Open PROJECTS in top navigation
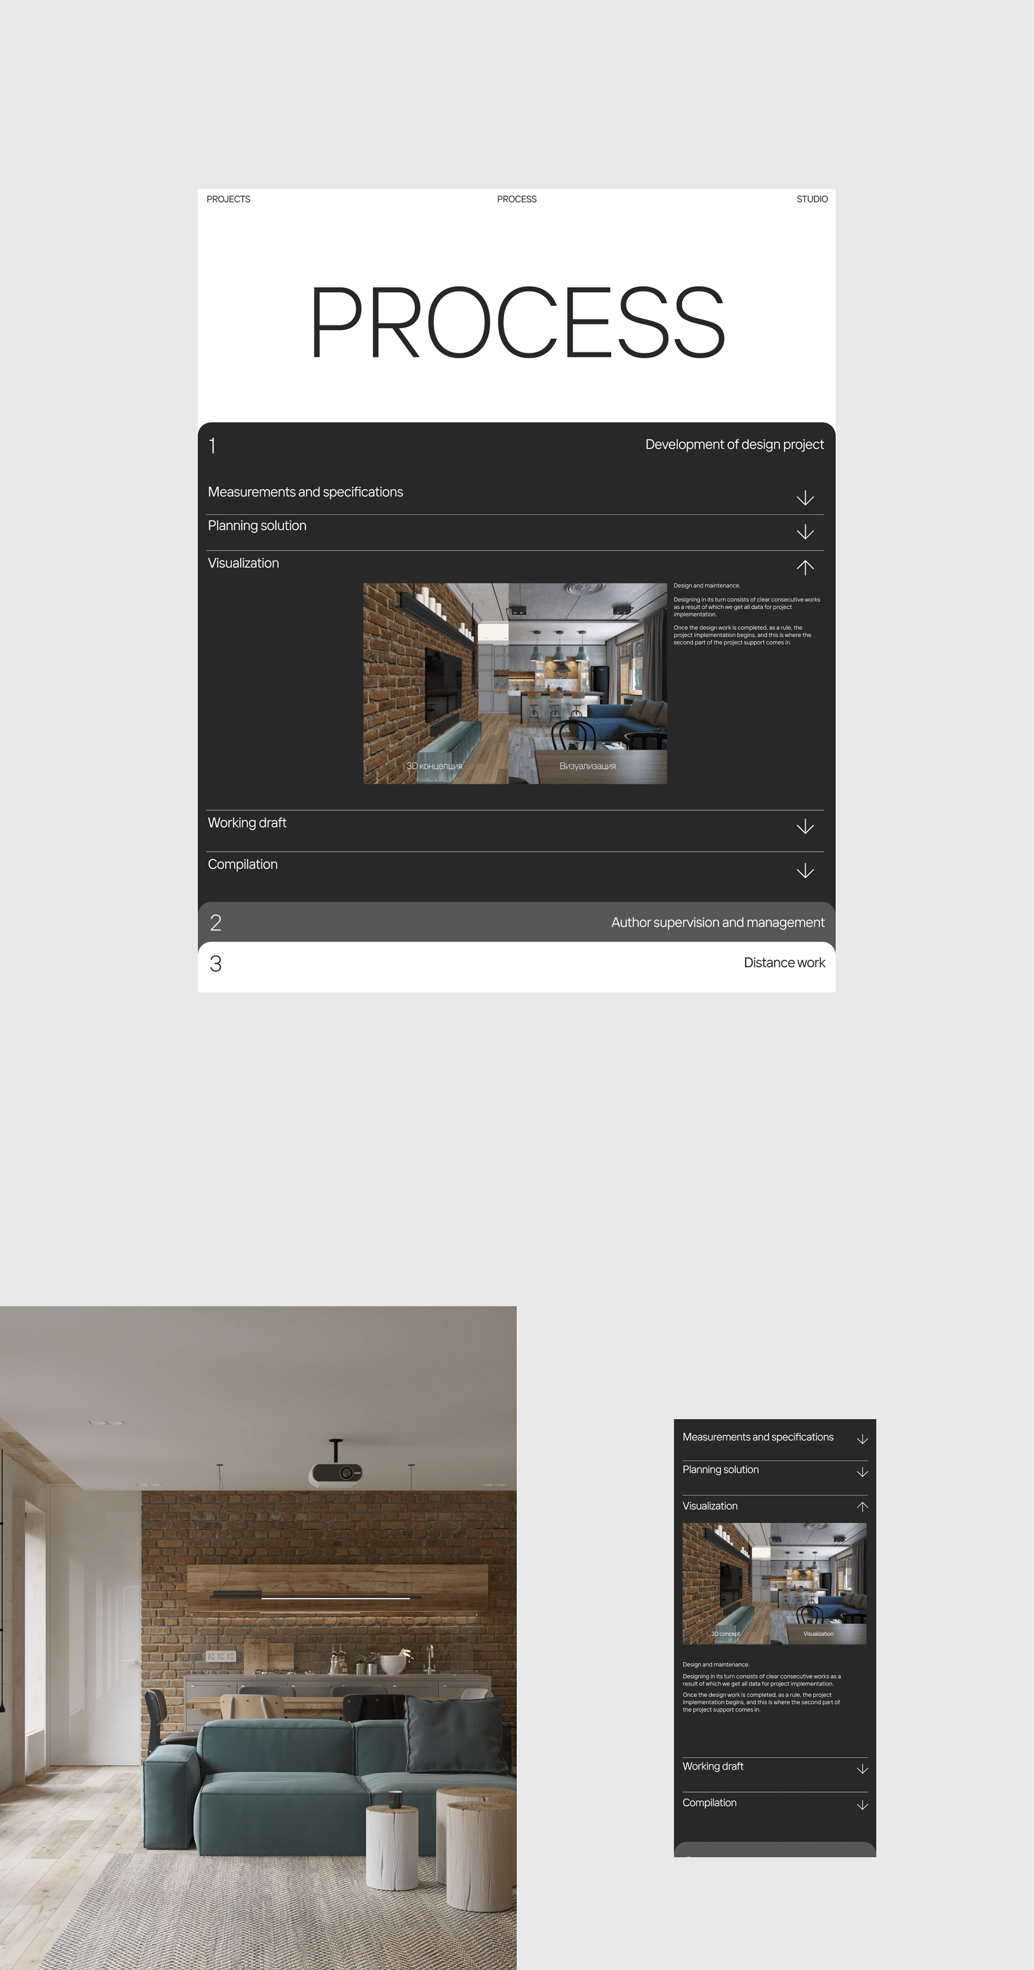The image size is (1034, 1970). tap(228, 199)
